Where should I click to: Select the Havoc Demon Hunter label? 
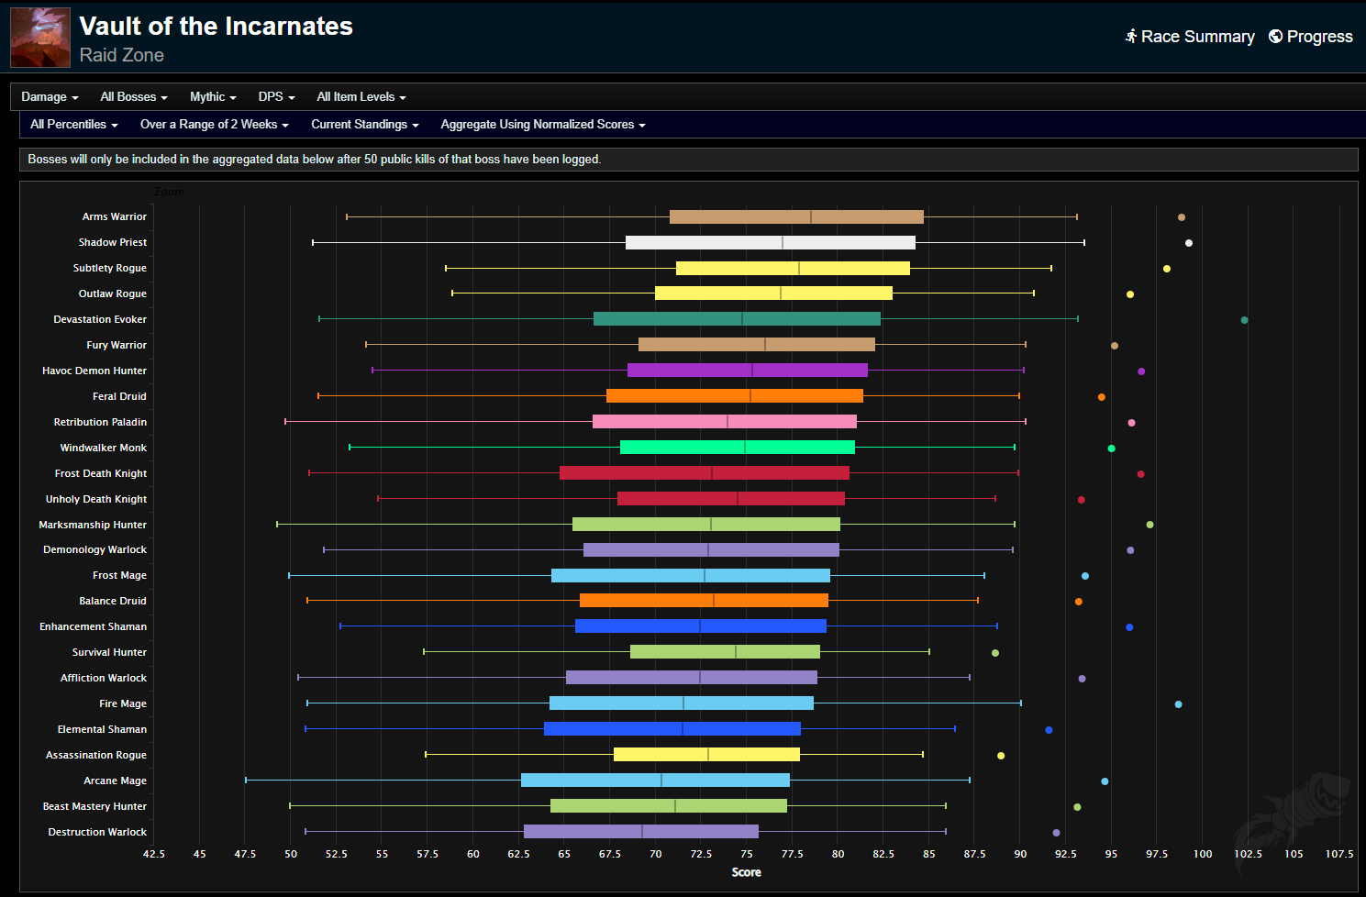94,371
